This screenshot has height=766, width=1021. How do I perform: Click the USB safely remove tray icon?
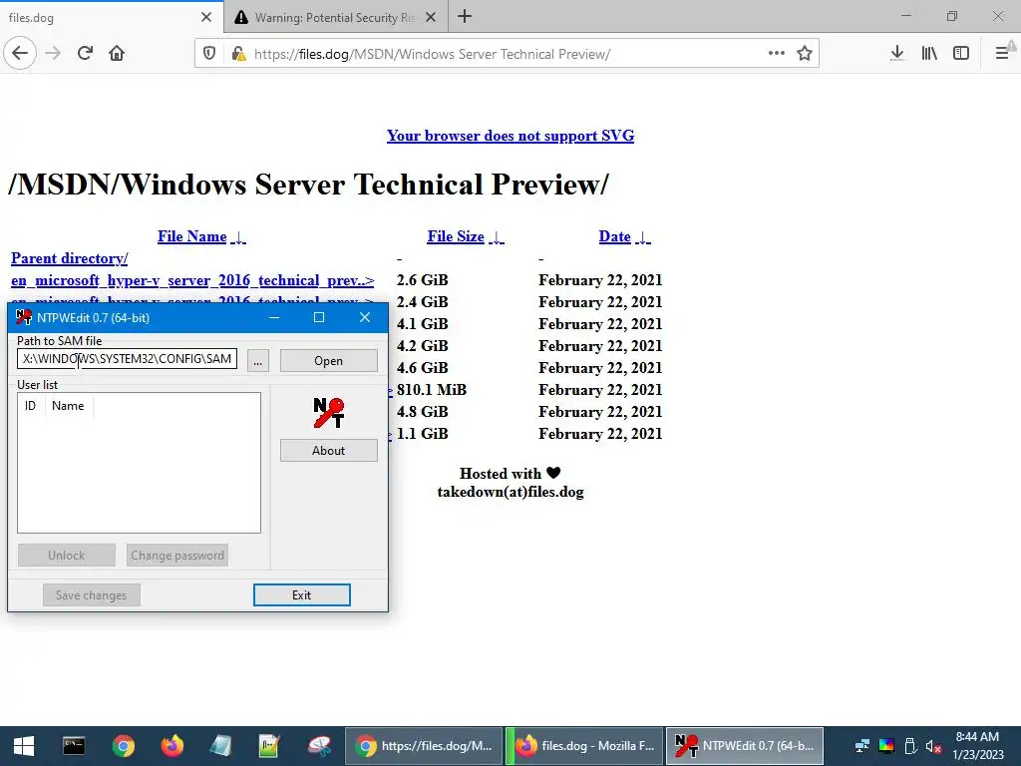click(x=910, y=746)
